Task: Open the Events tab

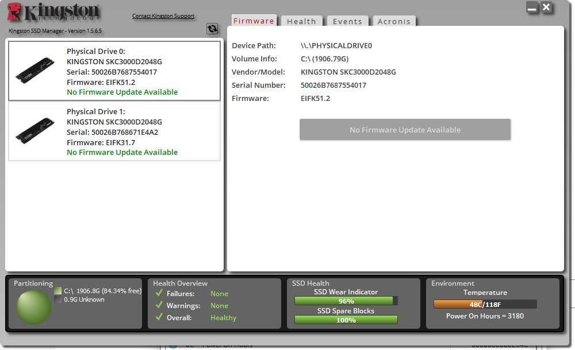Action: pyautogui.click(x=347, y=21)
